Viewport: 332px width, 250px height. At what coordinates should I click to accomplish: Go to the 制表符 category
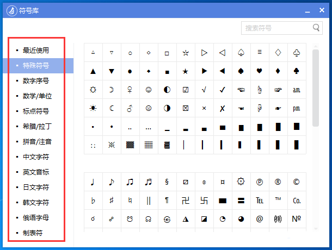[32, 233]
